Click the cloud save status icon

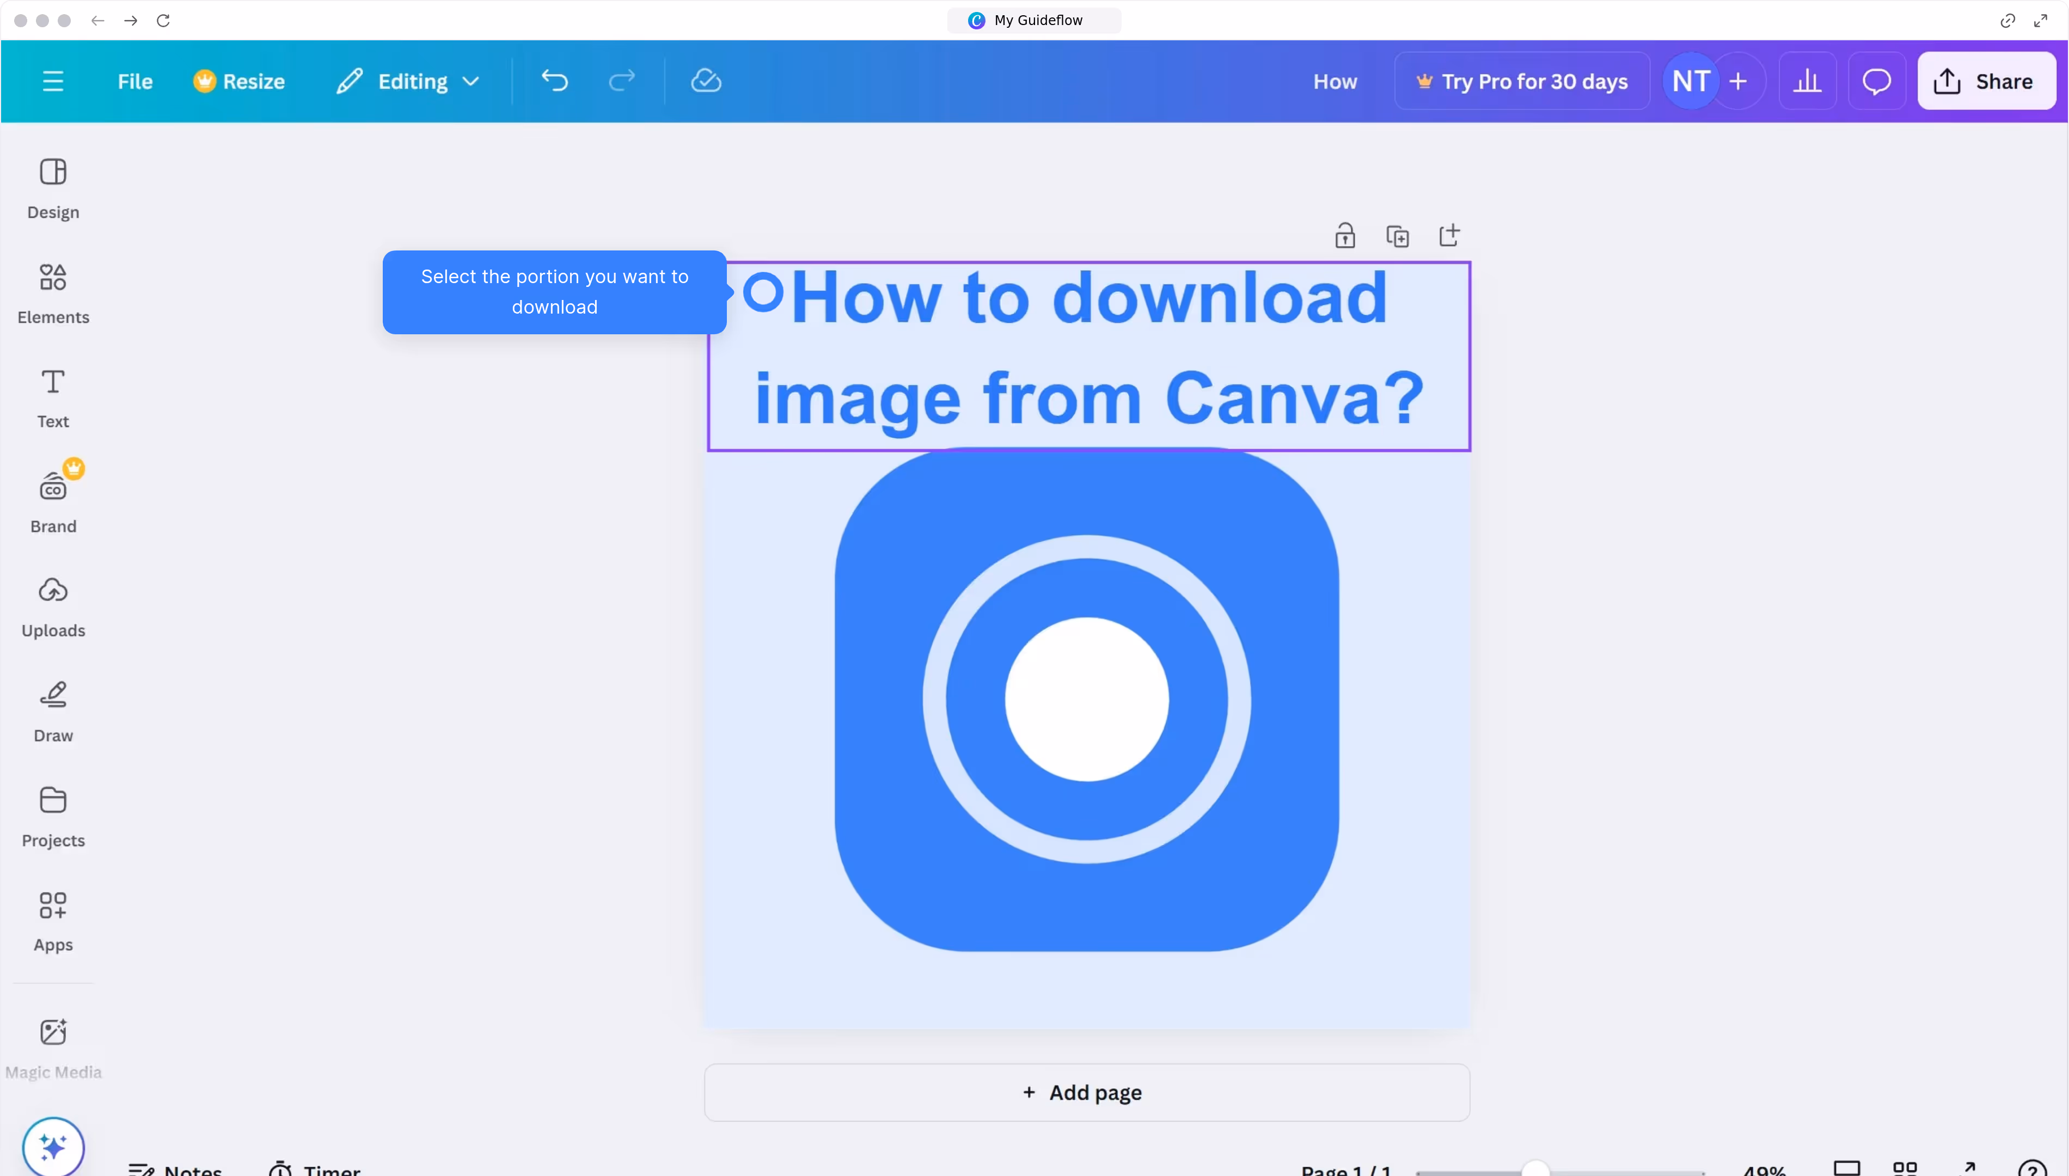pyautogui.click(x=706, y=81)
